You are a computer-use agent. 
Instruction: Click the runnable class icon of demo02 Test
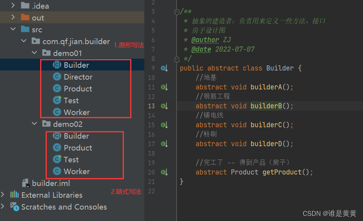click(57, 159)
